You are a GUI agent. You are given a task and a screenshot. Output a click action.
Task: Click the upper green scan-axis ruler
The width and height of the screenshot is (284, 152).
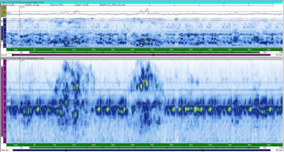144,49
